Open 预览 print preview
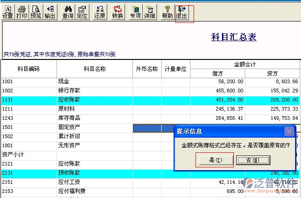The image size is (301, 198). (36, 12)
